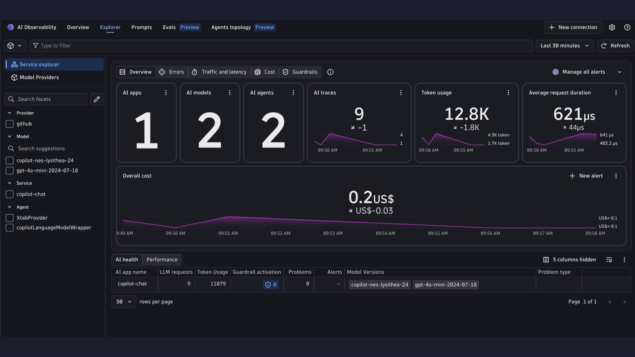Open AI traces card options menu
635x357 pixels.
tap(401, 93)
